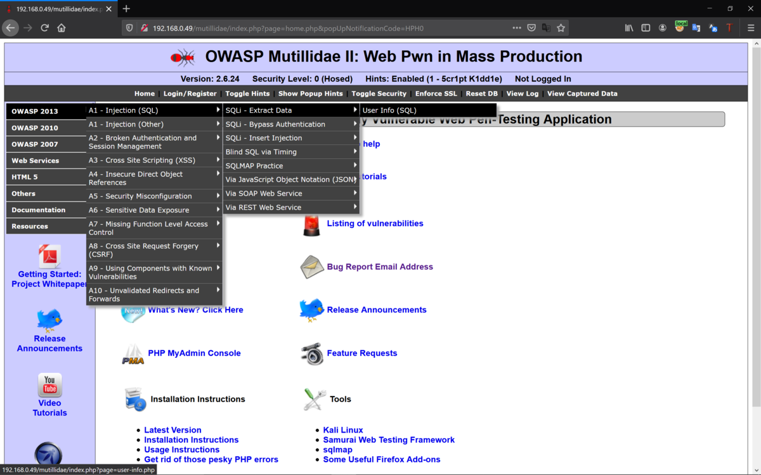Open the PHP MyAdmin Console link

[194, 353]
